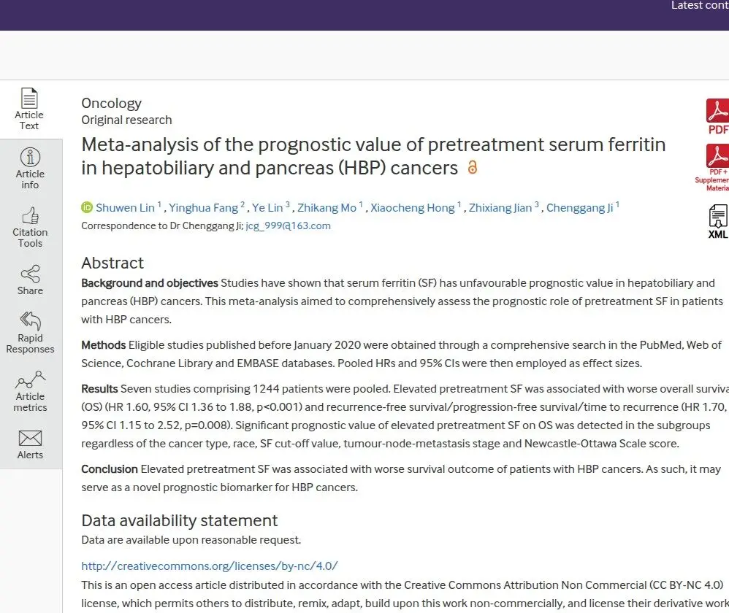This screenshot has height=613, width=729.
Task: Click the orange open access lock icon
Action: pos(472,167)
